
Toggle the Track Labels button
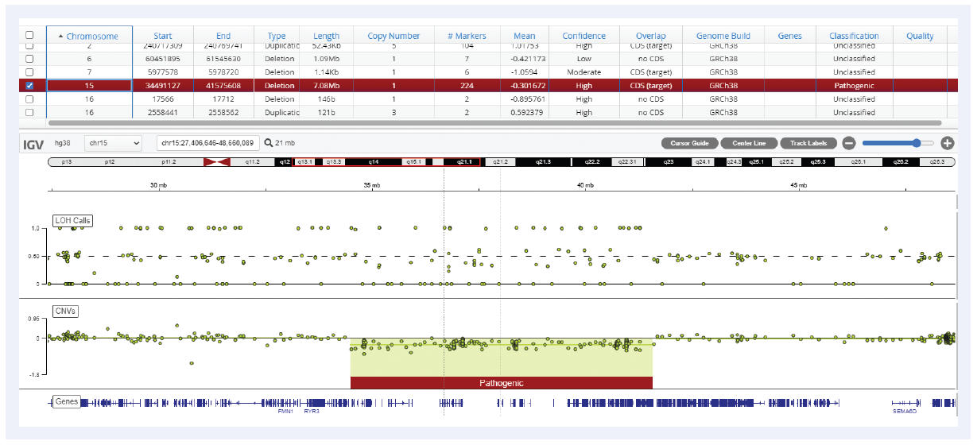point(808,143)
